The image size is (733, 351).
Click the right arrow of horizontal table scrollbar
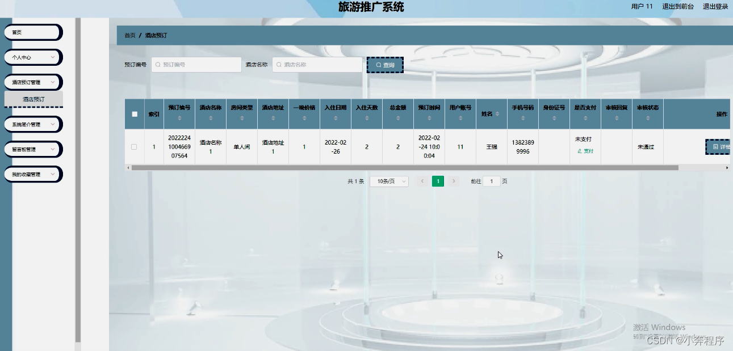pos(727,168)
